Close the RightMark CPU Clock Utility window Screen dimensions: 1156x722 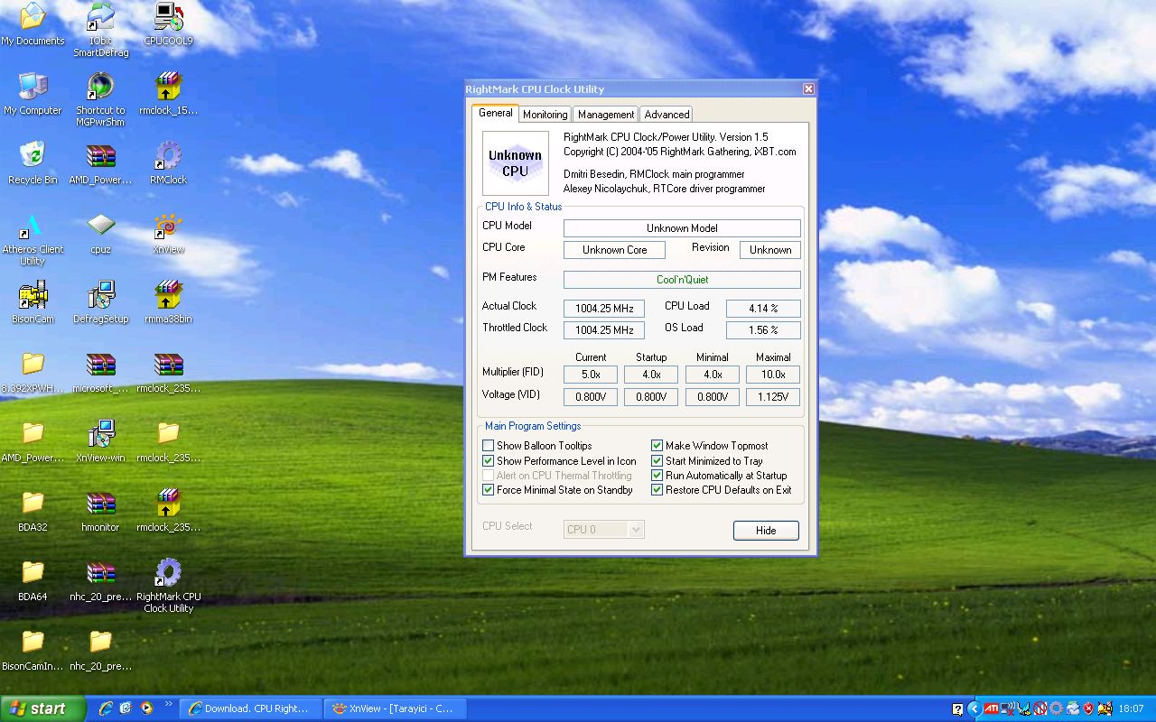pyautogui.click(x=808, y=88)
